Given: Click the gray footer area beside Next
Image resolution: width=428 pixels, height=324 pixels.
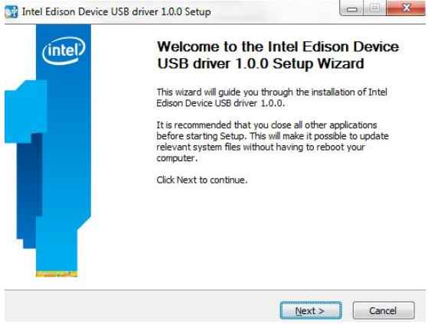Looking at the screenshot, I should tap(142, 306).
